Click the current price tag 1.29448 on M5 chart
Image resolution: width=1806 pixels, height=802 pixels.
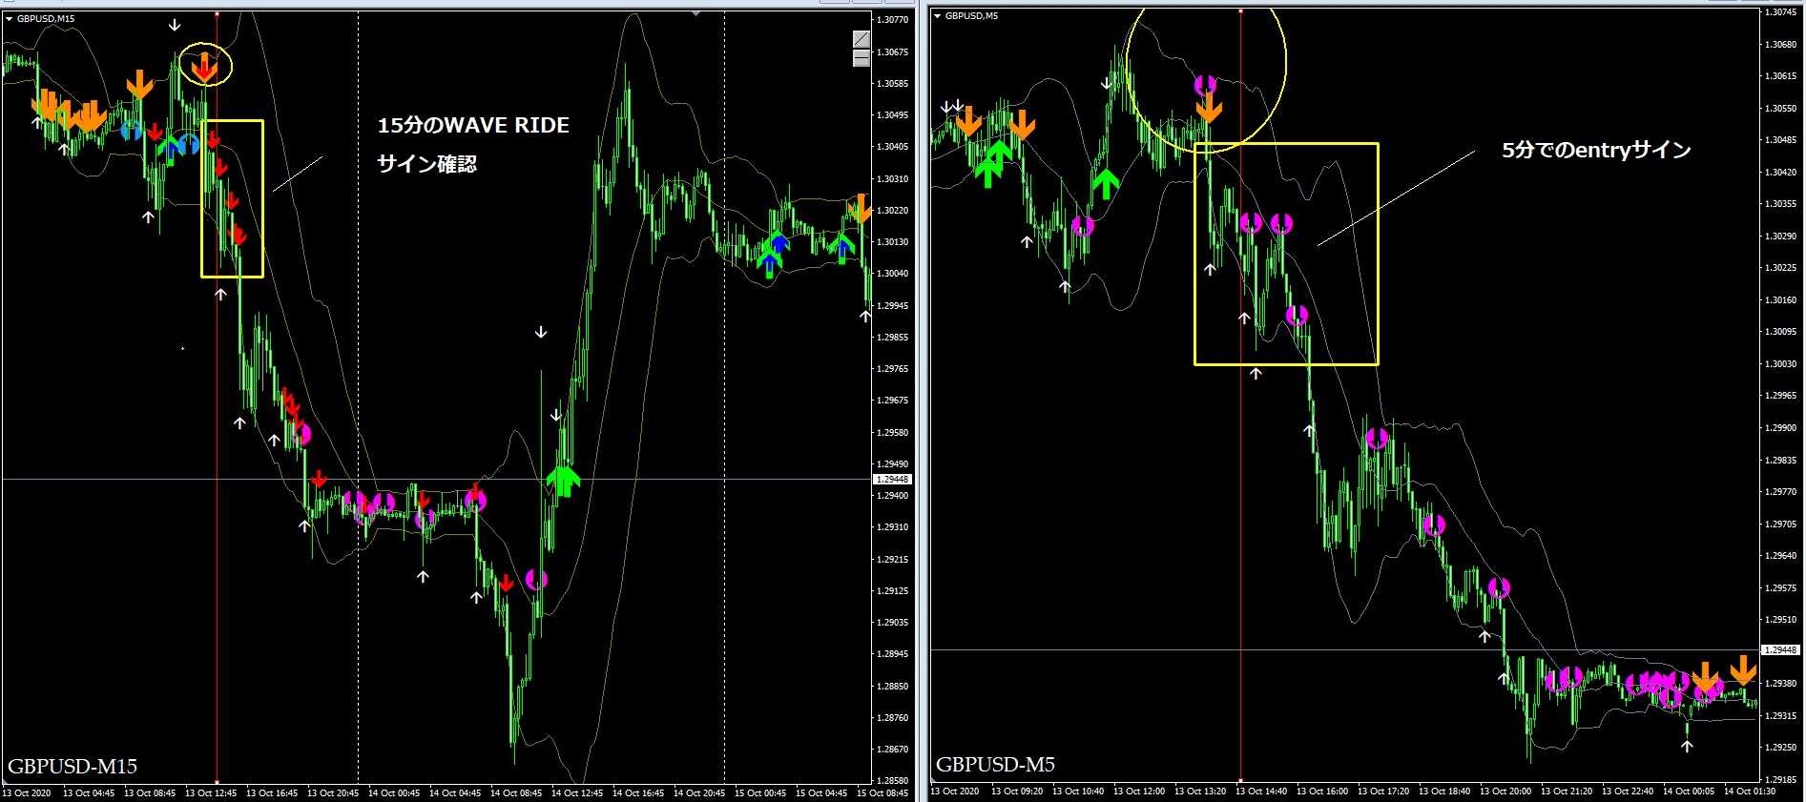1779,650
